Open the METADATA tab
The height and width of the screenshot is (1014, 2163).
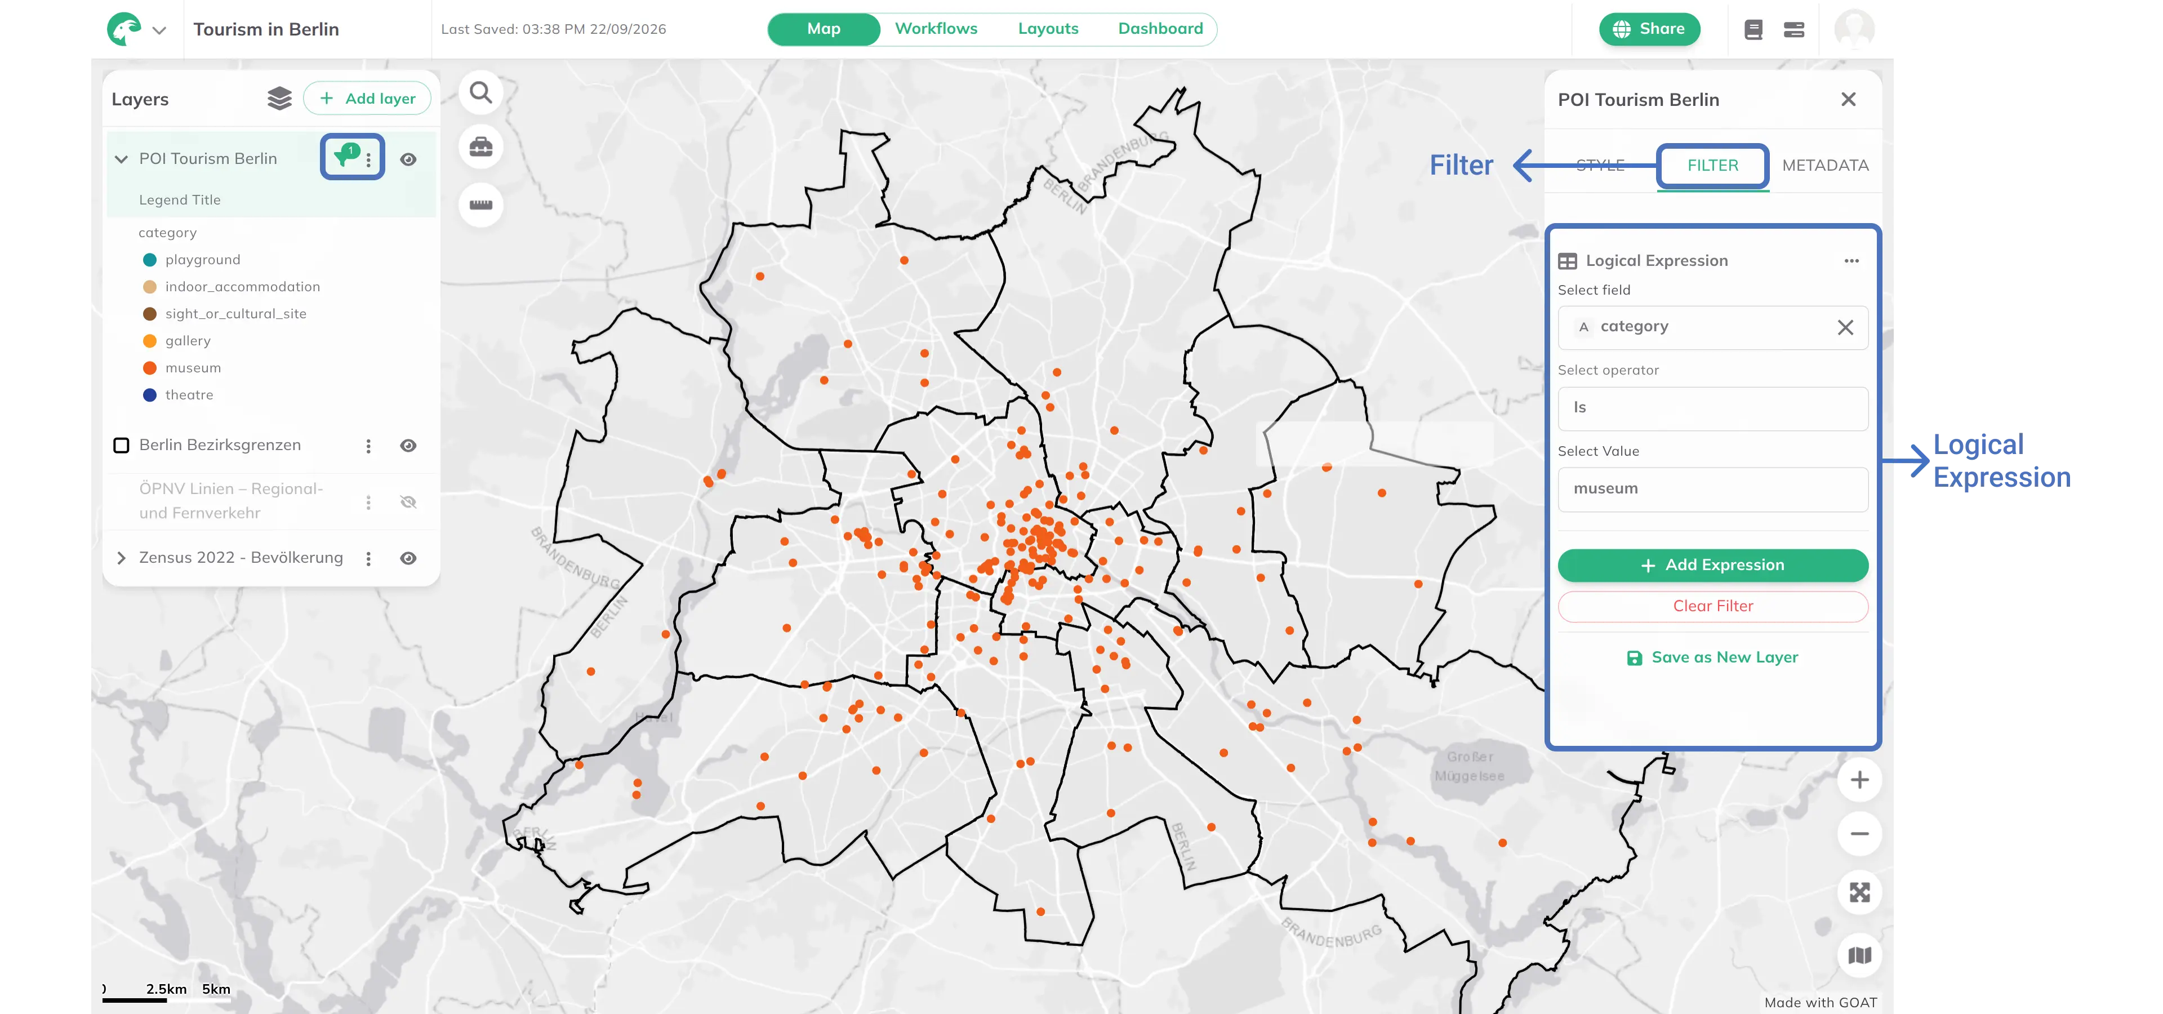click(x=1824, y=166)
